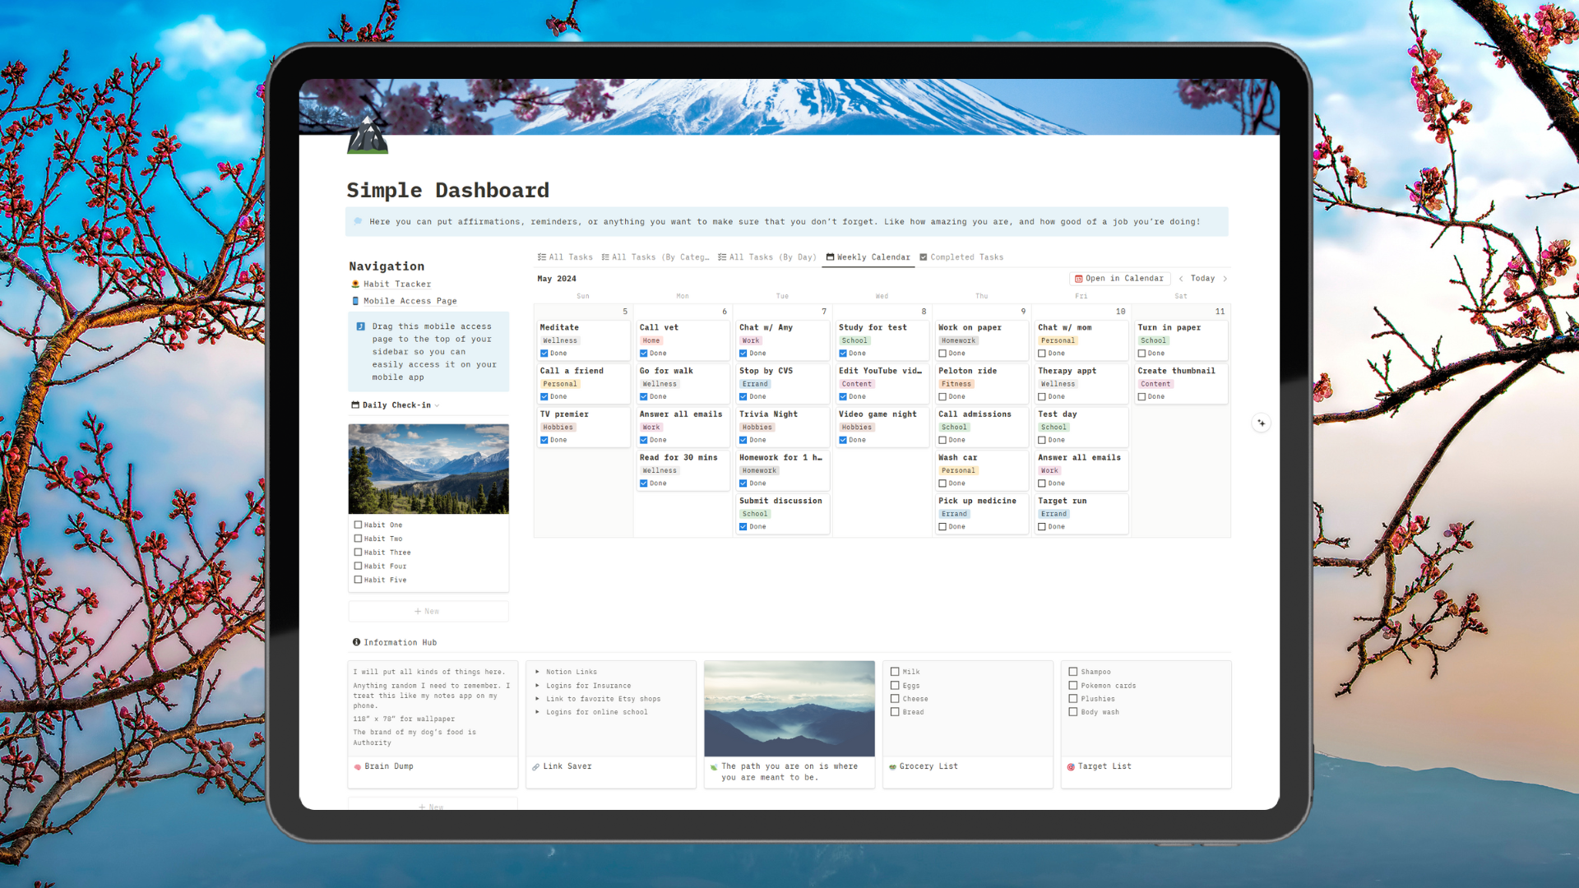Mark Milk as done on the Grocery List
The height and width of the screenshot is (888, 1579).
(x=894, y=672)
